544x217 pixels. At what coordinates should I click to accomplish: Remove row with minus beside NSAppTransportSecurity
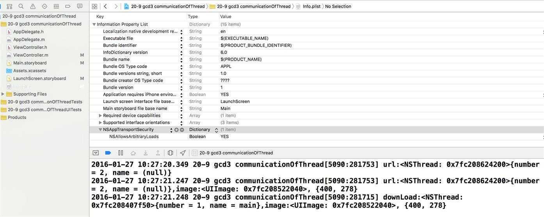(182, 130)
